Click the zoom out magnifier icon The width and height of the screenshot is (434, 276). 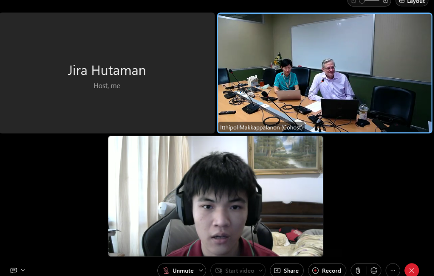[353, 2]
